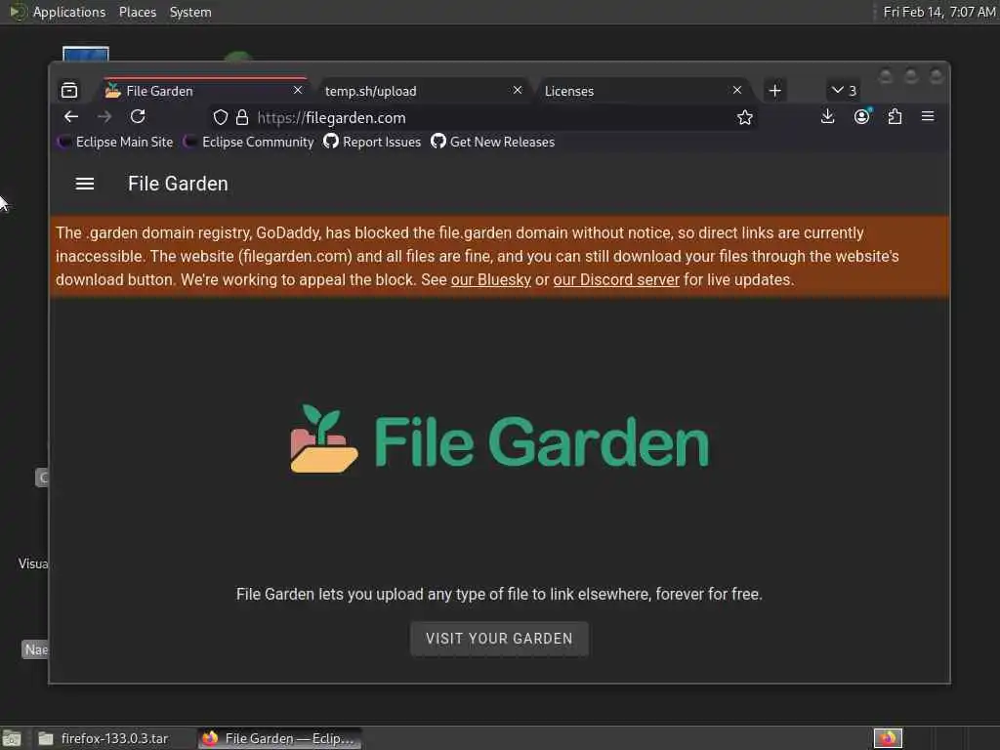Click the Firefox workspace switcher thumbnail
1000x750 pixels.
click(x=887, y=738)
